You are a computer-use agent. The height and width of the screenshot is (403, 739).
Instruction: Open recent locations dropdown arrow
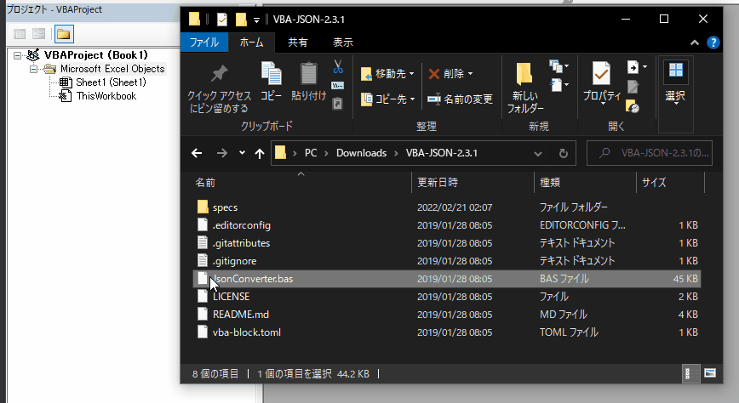point(242,153)
